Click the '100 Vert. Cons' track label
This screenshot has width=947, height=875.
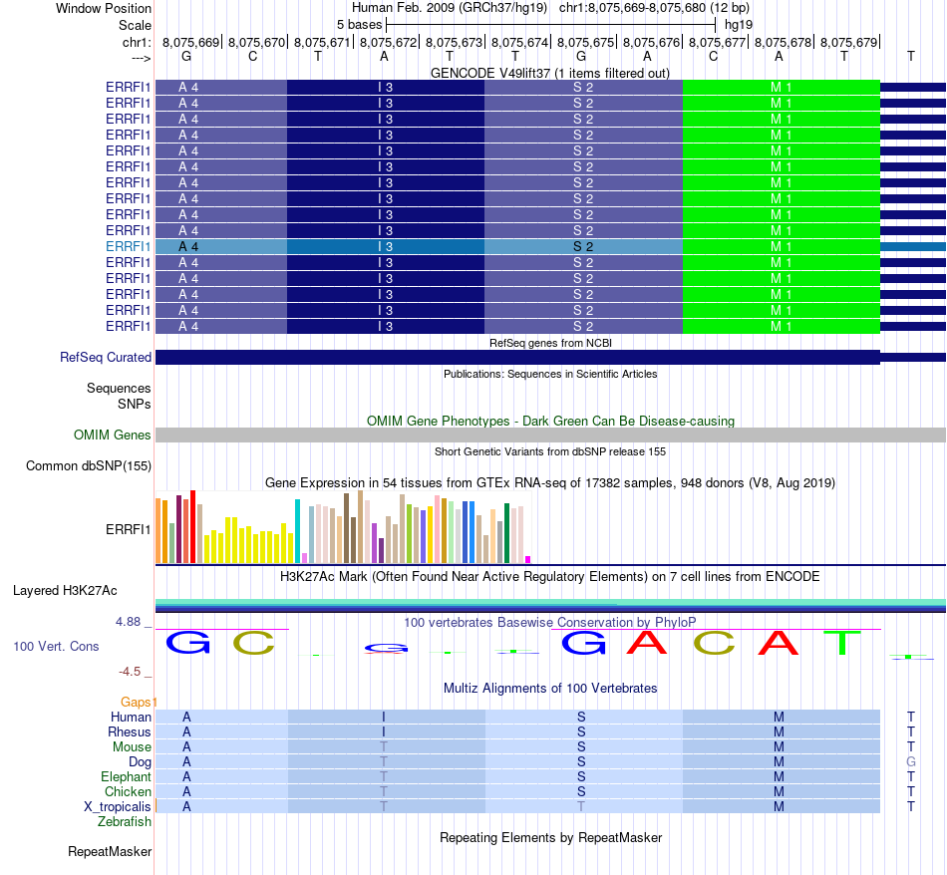(56, 646)
